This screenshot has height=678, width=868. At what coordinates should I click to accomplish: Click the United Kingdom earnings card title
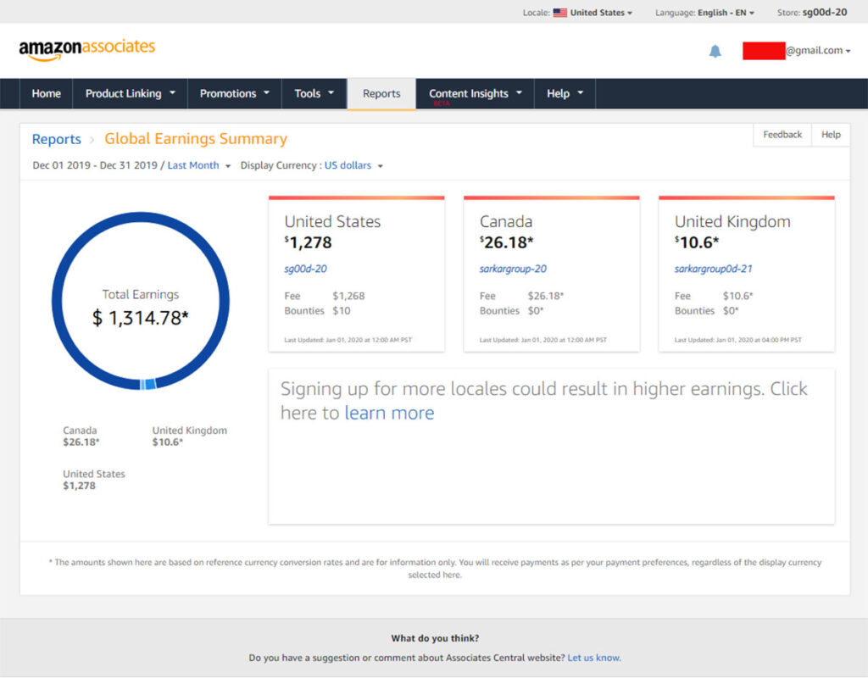(x=732, y=221)
